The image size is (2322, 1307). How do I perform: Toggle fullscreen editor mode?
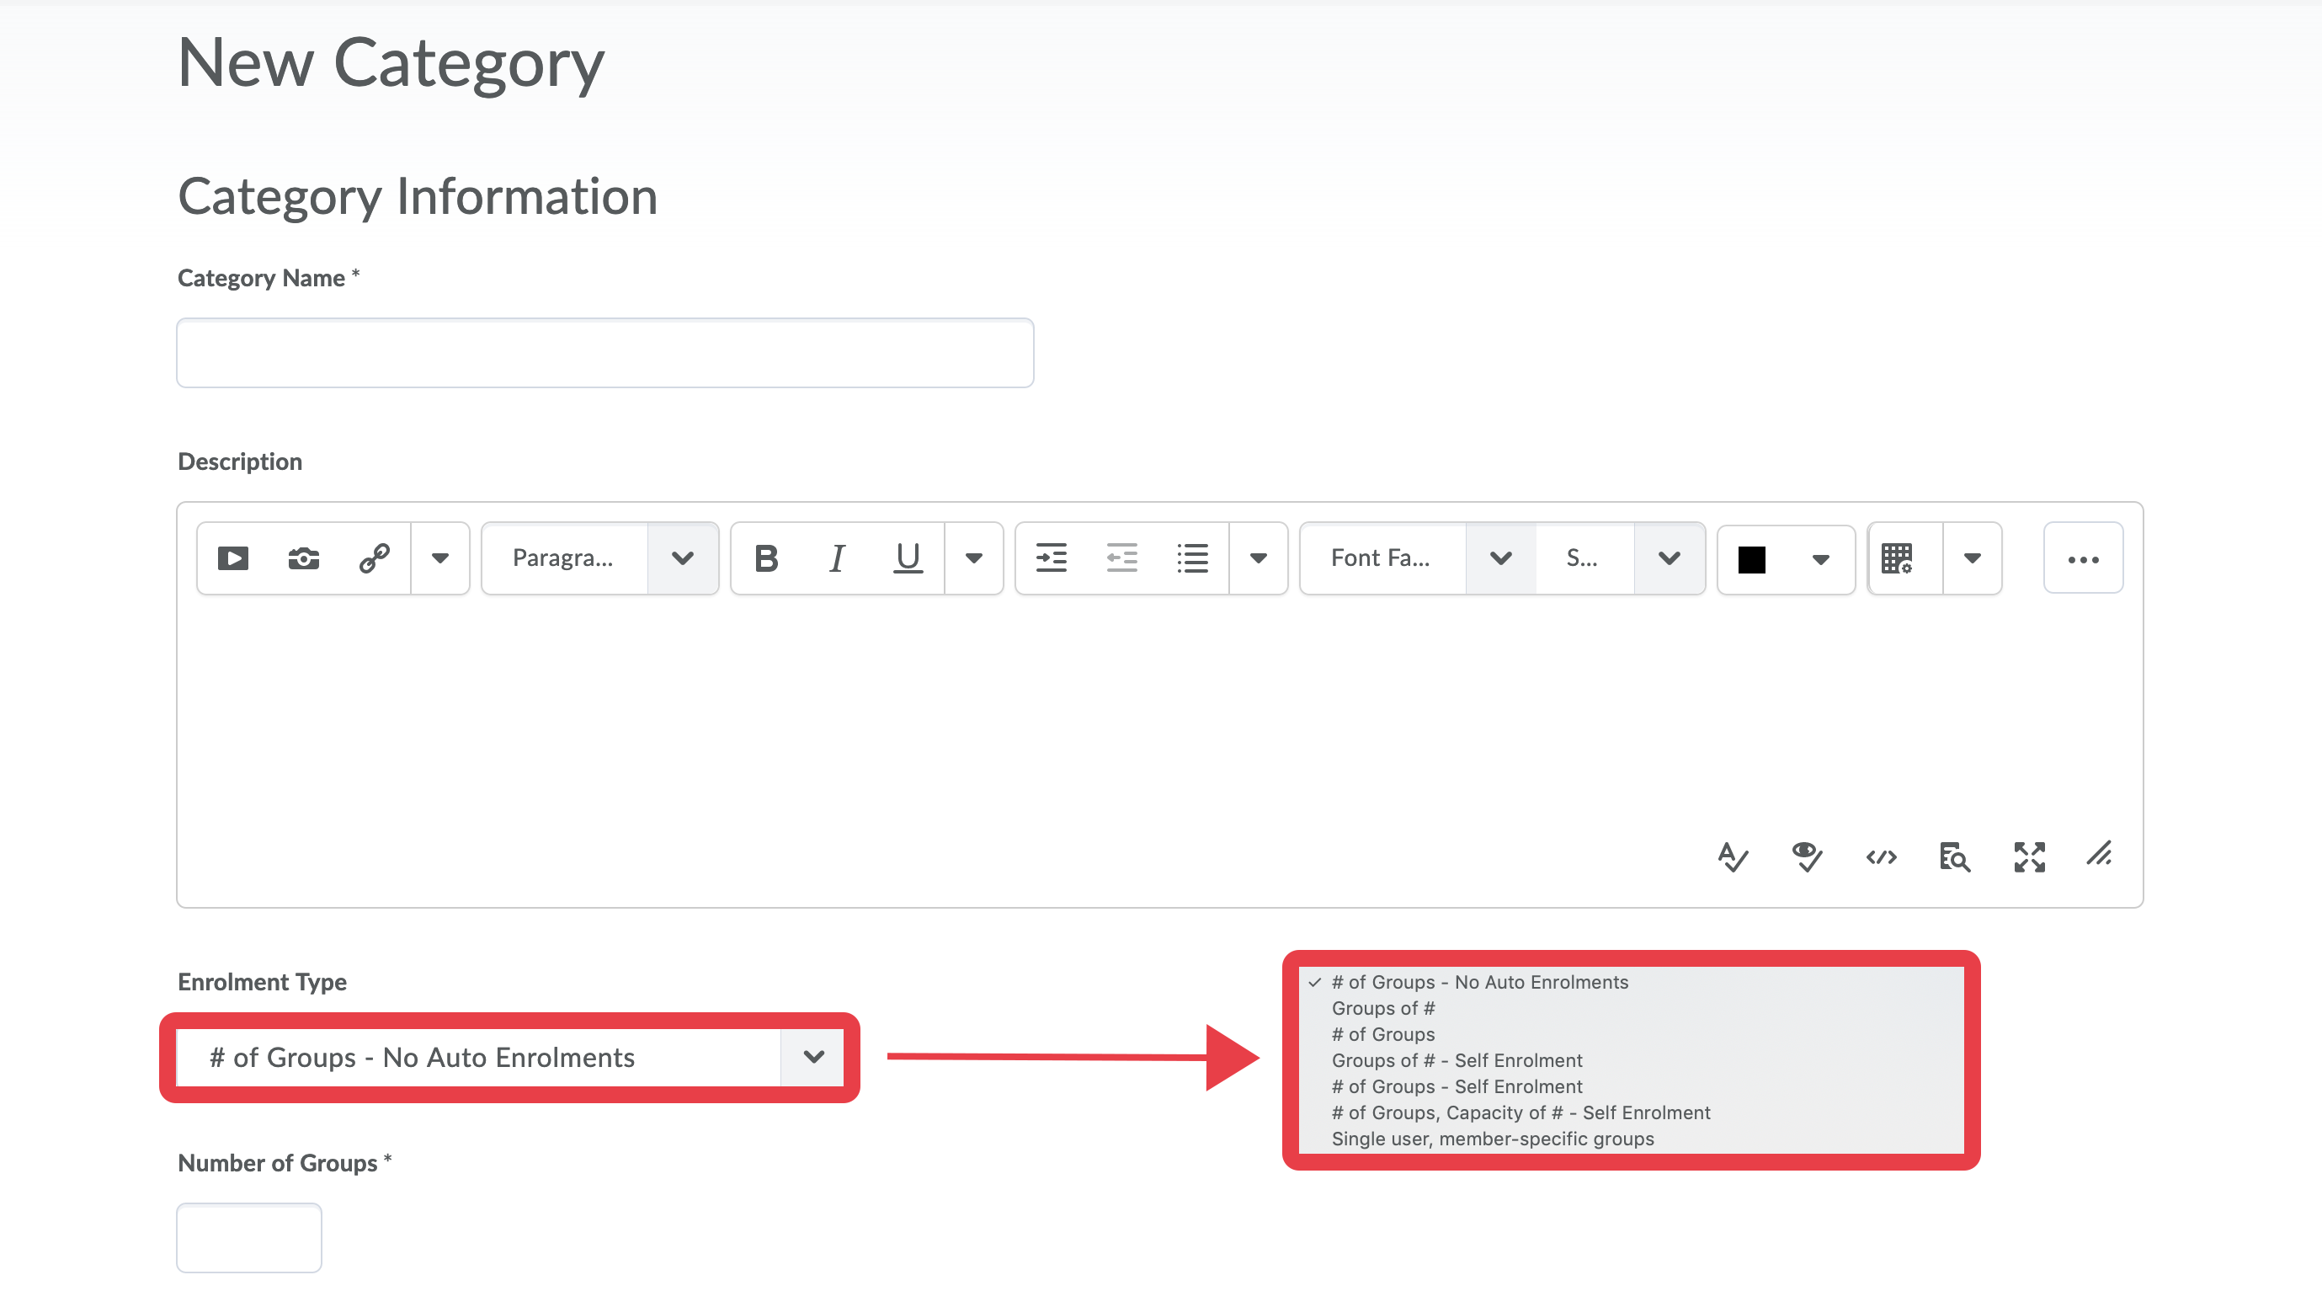[x=2029, y=856]
